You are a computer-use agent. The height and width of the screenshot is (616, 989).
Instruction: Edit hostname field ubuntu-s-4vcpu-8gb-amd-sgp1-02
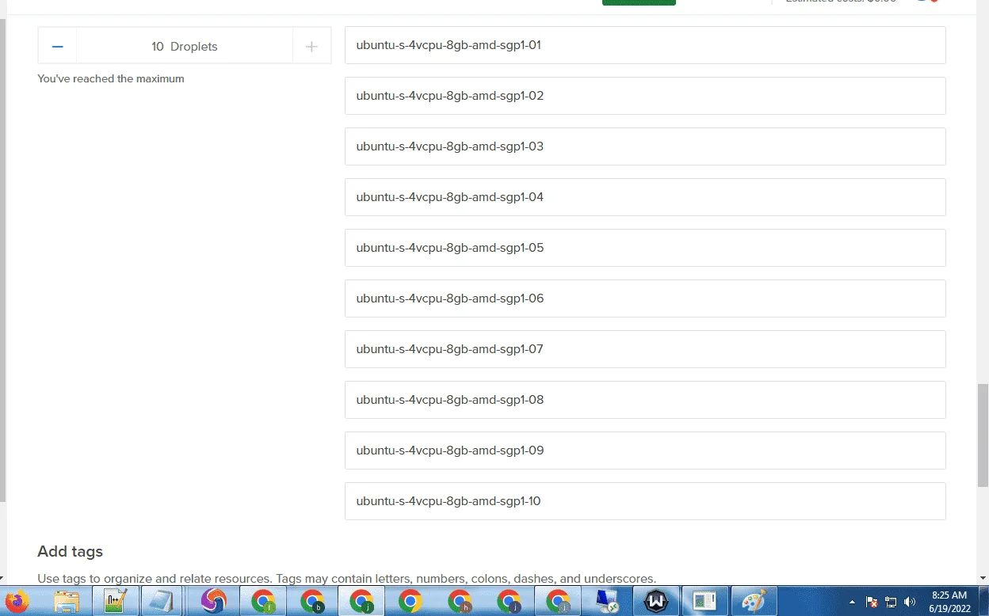pos(645,96)
